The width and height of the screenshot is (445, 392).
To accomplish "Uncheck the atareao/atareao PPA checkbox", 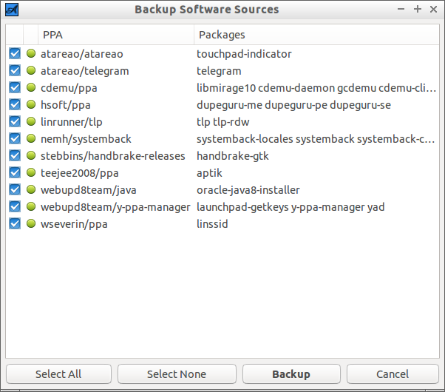I will (15, 53).
